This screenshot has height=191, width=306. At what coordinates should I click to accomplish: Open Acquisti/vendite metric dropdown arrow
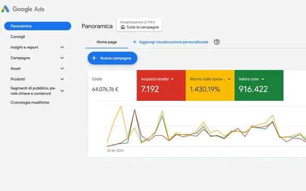tap(172, 79)
